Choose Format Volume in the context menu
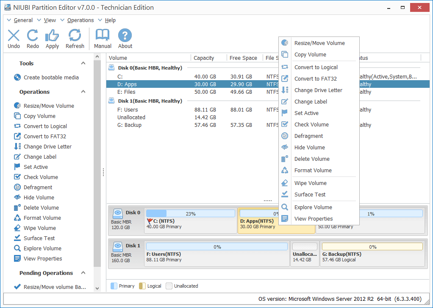This screenshot has height=308, width=433. (319, 170)
